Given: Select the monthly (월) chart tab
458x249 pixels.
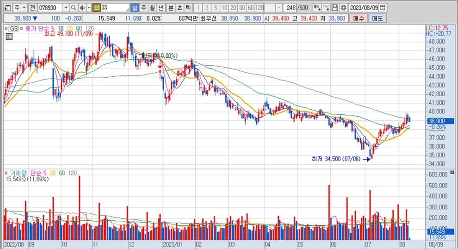Looking at the screenshot, I should [152, 8].
